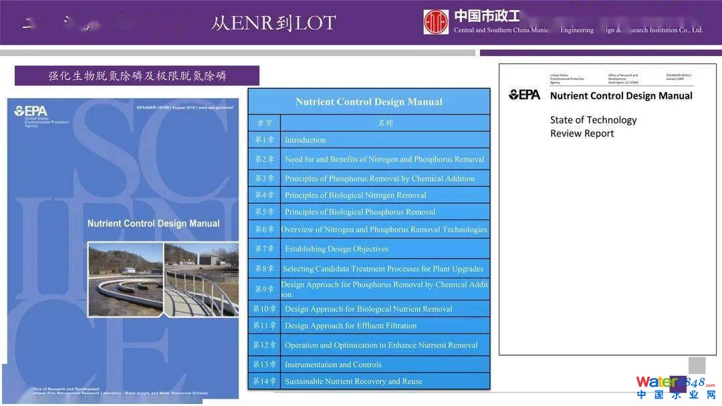Click the purple 强化生物脱氮除磷 label
This screenshot has height=406, width=722.
click(137, 76)
